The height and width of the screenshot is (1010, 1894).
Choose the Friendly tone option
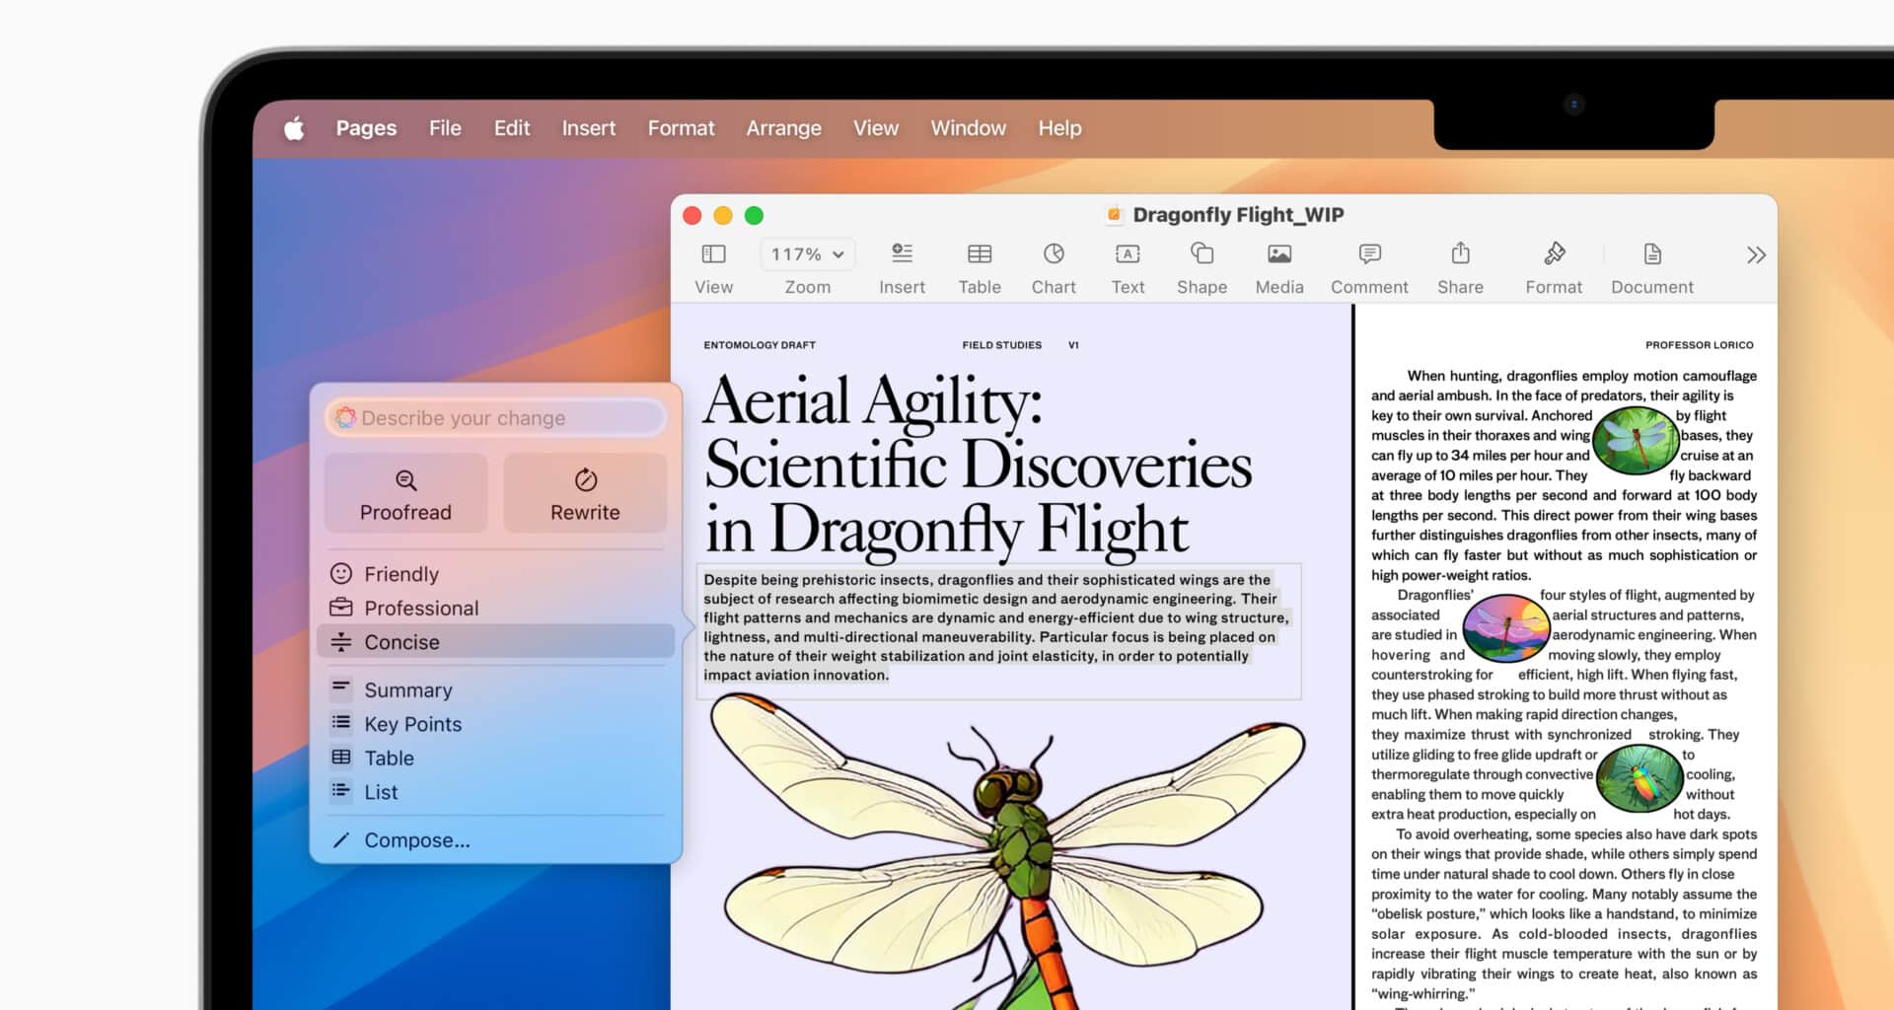click(x=496, y=574)
